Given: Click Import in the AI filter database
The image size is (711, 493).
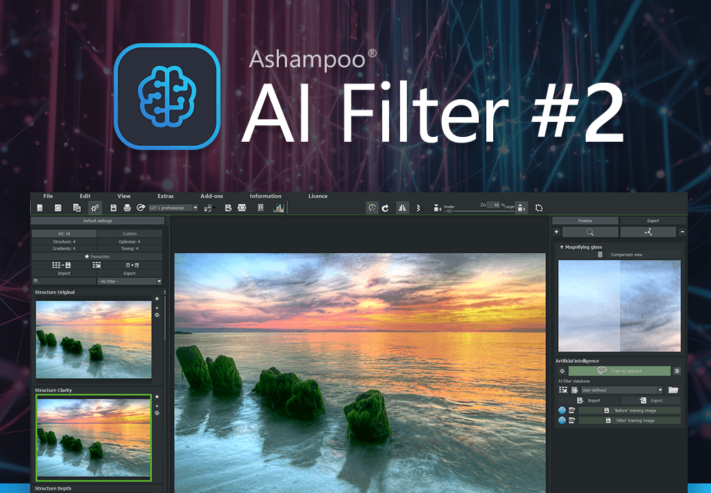Looking at the screenshot, I should pyautogui.click(x=590, y=401).
